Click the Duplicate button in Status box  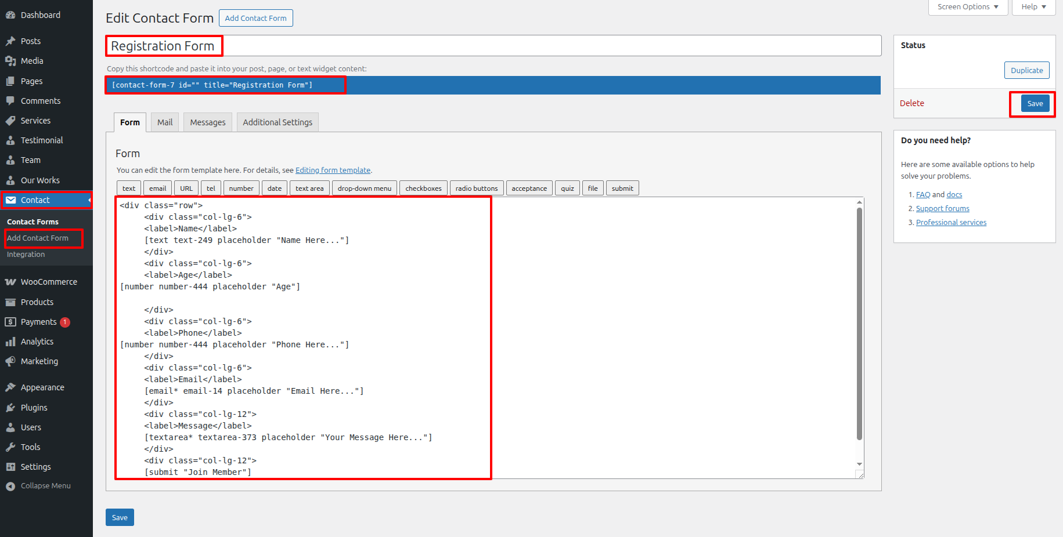[x=1026, y=70]
